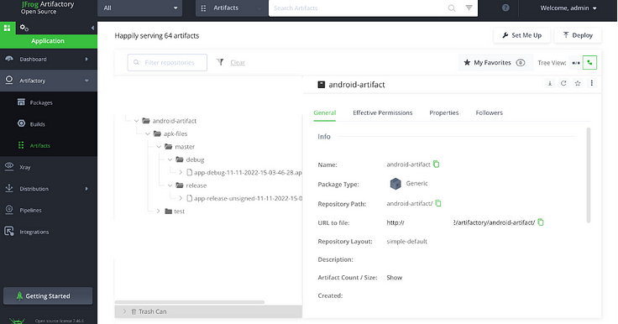
Task: Open the advanced search filter icon
Action: (x=469, y=8)
